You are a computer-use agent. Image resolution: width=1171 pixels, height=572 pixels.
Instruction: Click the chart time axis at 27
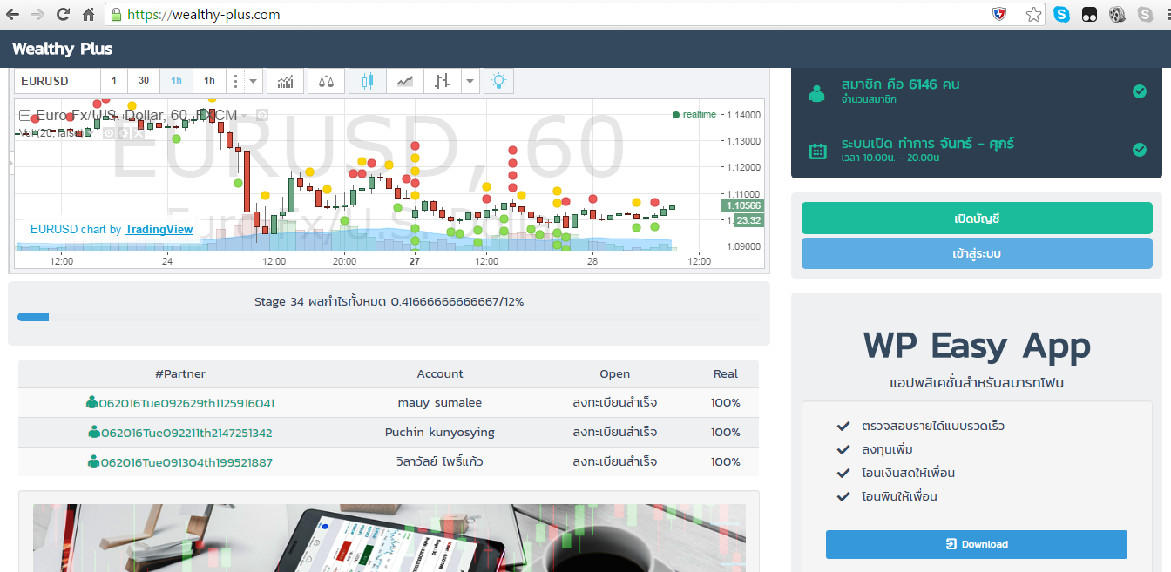point(415,261)
